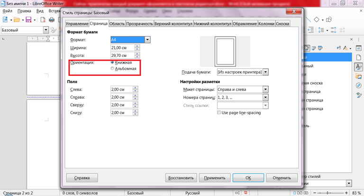The width and height of the screenshot is (364, 196).
Task: Confirm the dialog with OK
Action: pos(248,178)
